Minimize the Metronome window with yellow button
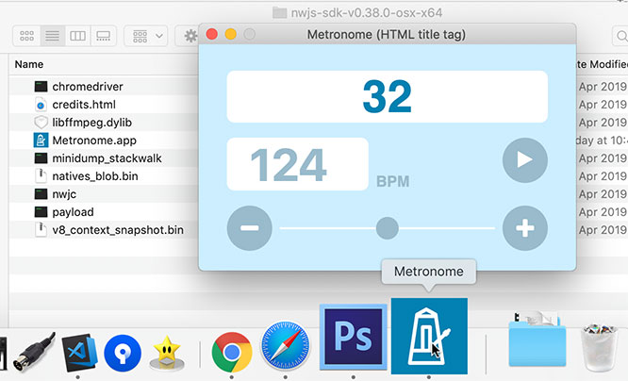Image resolution: width=628 pixels, height=381 pixels. coord(231,35)
